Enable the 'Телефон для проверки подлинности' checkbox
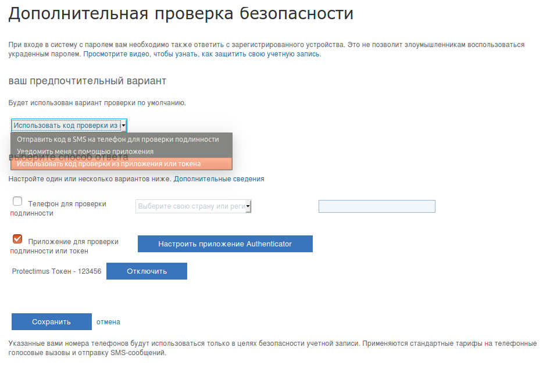Screen dimensions: 543x365 [17, 201]
